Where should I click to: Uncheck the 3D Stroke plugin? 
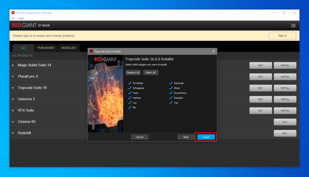coord(130,83)
